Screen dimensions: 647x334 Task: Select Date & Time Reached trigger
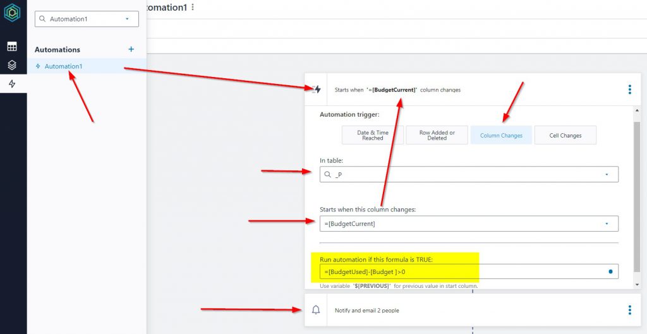pyautogui.click(x=373, y=135)
